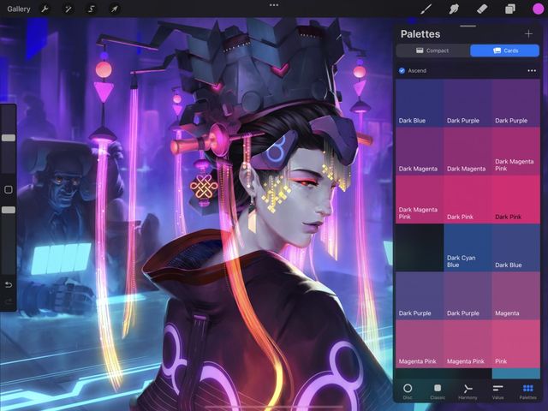This screenshot has height=411, width=548.
Task: Tap the Palettes panel grab handle
Action: (x=468, y=26)
